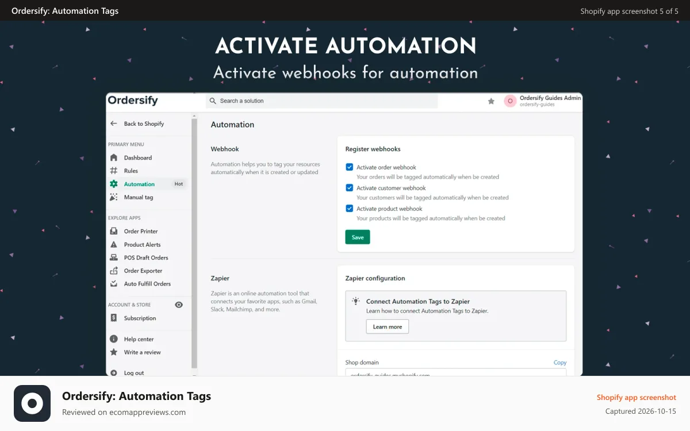Screen dimensions: 690x431
Task: Click the sidebar vertical scrollbar
Action: [x=194, y=243]
